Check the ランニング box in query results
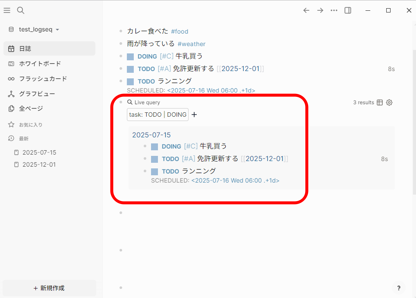 [154, 171]
